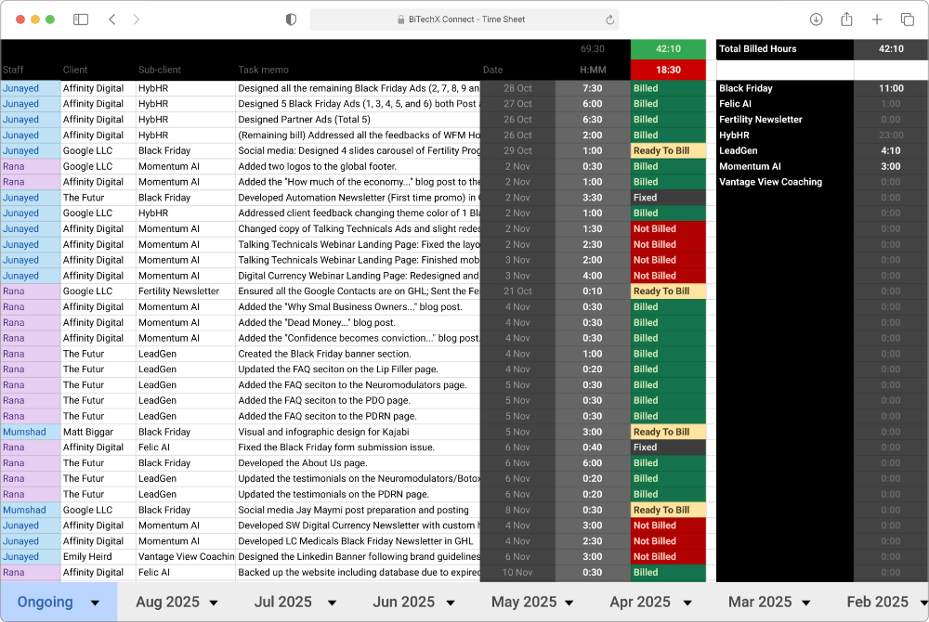The width and height of the screenshot is (929, 622).
Task: Click the Share icon
Action: pos(846,19)
